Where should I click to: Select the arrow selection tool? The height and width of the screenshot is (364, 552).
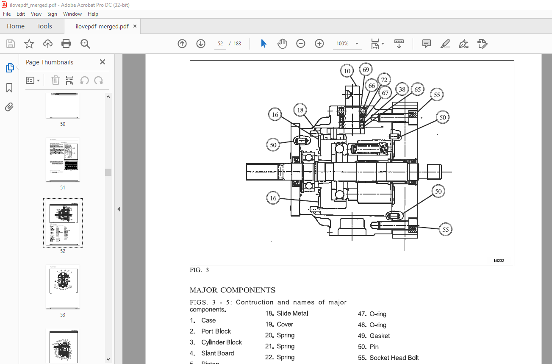point(264,44)
